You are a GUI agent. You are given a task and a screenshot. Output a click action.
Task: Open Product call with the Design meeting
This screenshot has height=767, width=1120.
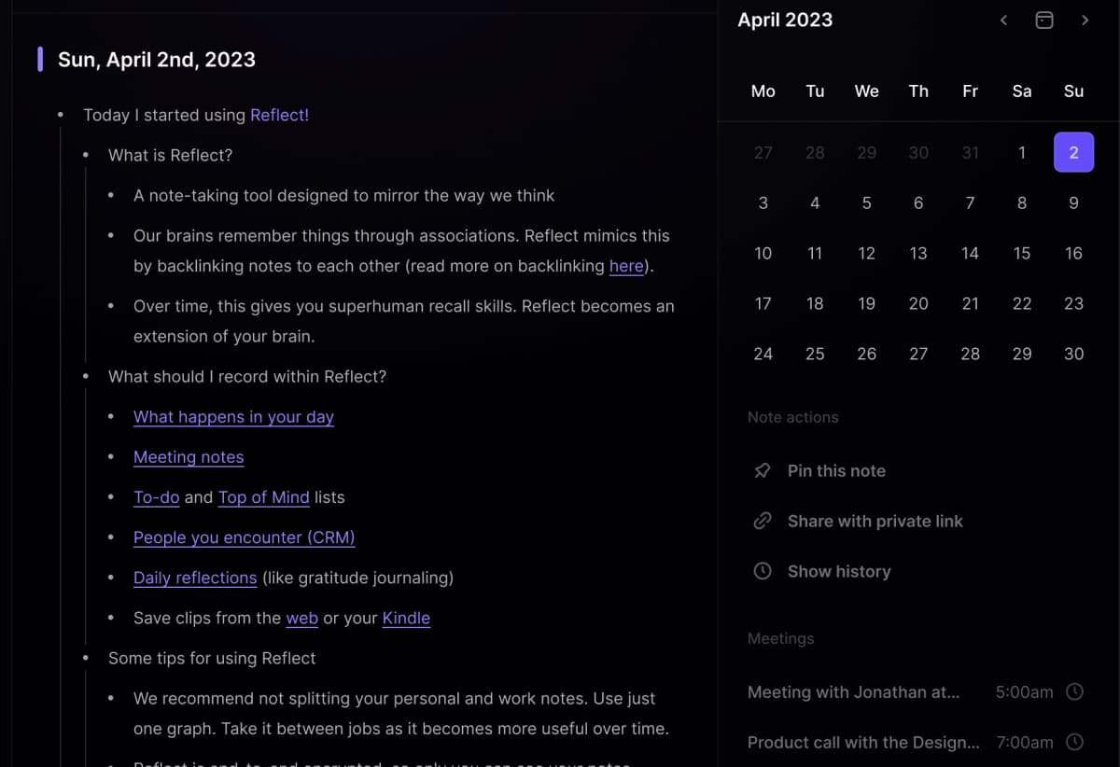point(863,743)
